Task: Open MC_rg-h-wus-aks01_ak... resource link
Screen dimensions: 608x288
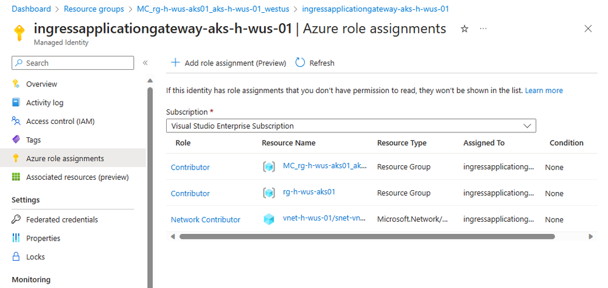Action: click(x=324, y=166)
